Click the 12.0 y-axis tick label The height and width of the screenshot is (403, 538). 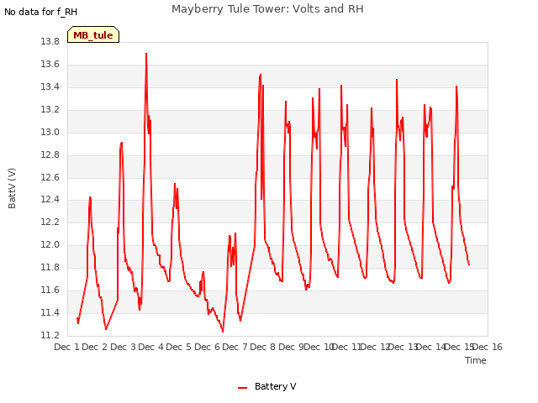pos(50,244)
